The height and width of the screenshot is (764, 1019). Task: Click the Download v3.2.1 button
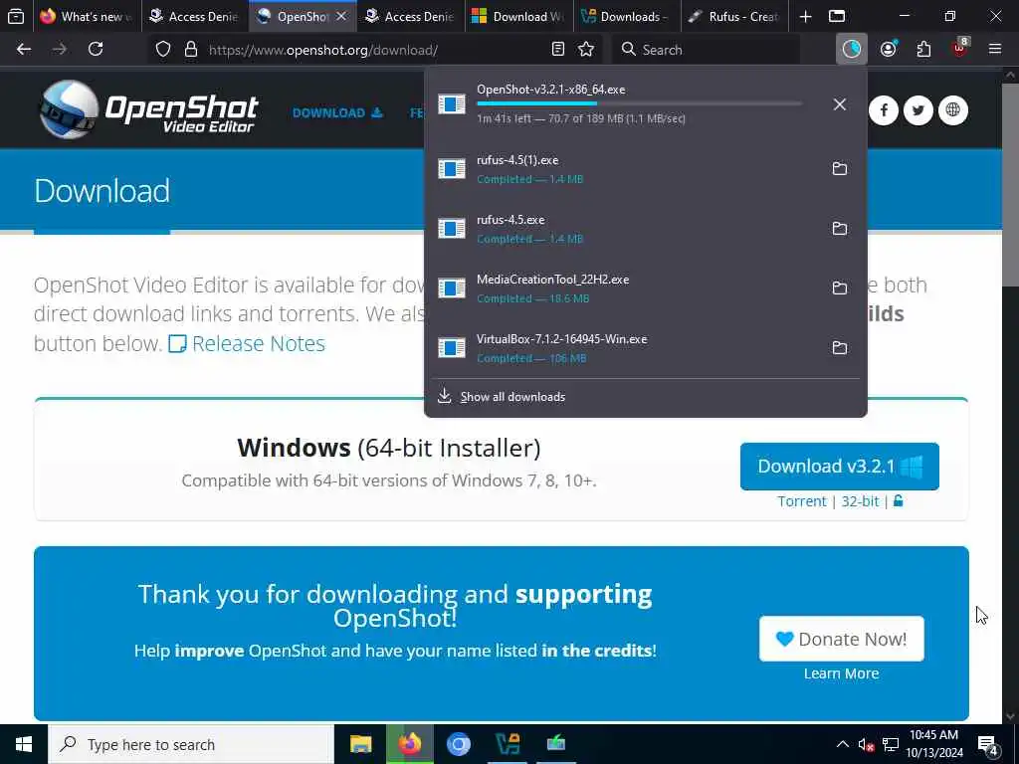tap(840, 467)
